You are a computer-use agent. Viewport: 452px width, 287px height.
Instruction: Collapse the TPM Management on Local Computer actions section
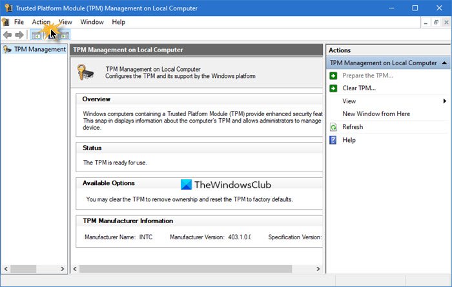click(444, 63)
